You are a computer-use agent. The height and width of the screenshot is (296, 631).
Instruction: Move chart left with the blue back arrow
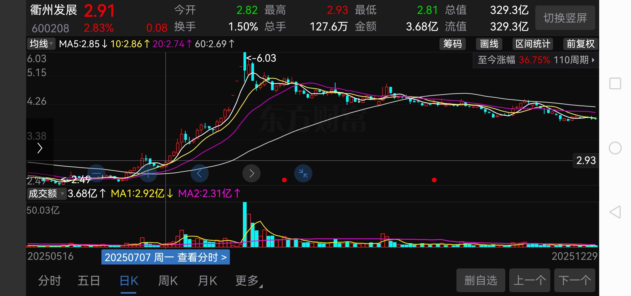[199, 173]
